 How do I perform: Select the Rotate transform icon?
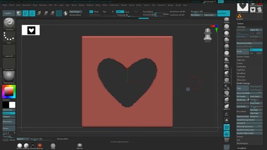pyautogui.click(x=52, y=13)
